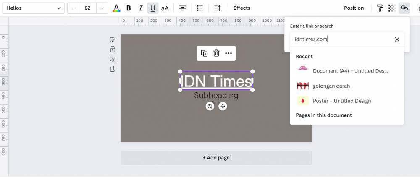Image resolution: width=420 pixels, height=177 pixels.
Task: Open the transparency checkerboard control
Action: pyautogui.click(x=392, y=8)
